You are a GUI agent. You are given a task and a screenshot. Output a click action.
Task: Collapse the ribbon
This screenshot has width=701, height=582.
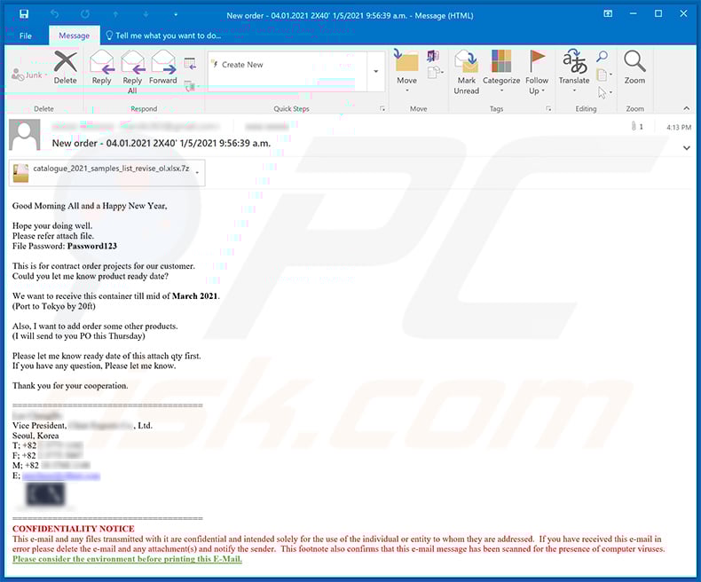[x=686, y=108]
